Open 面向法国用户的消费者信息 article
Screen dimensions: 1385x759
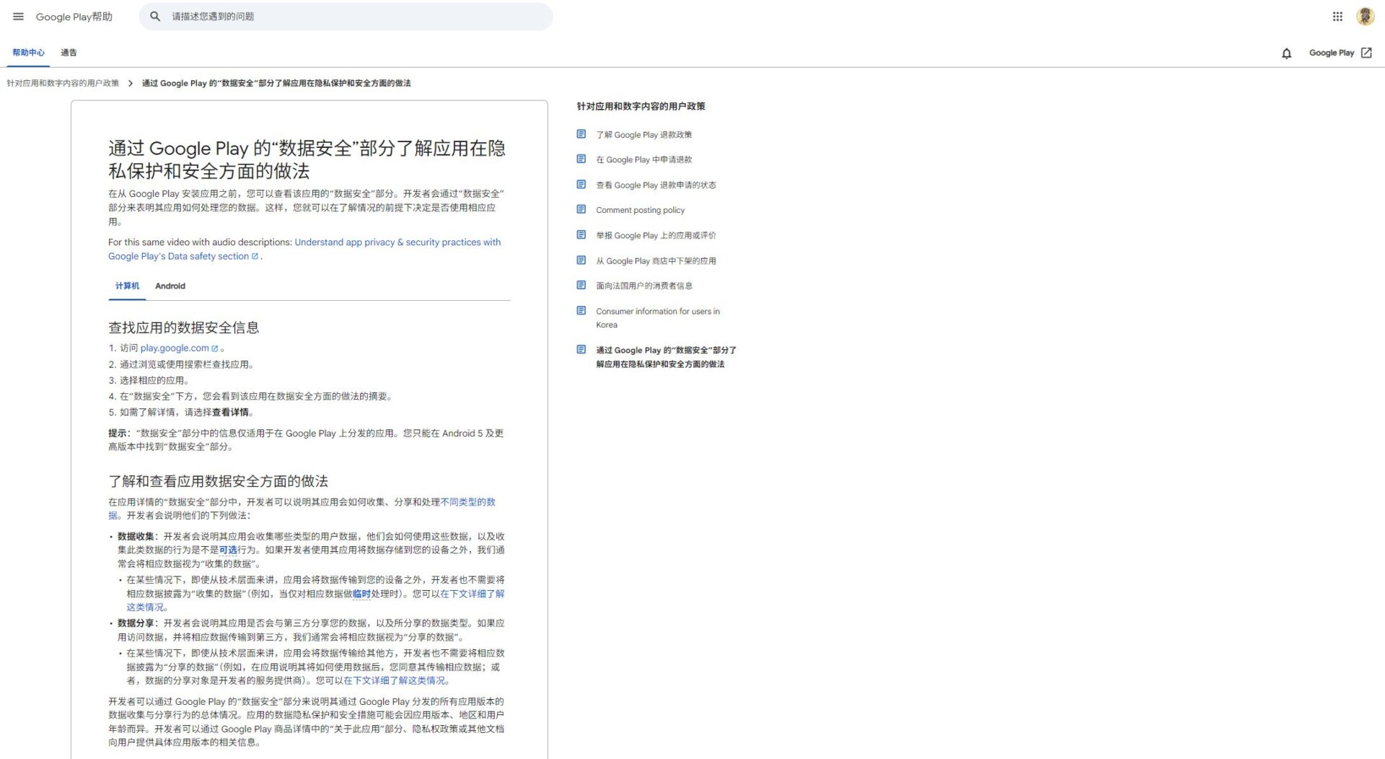[x=644, y=286]
